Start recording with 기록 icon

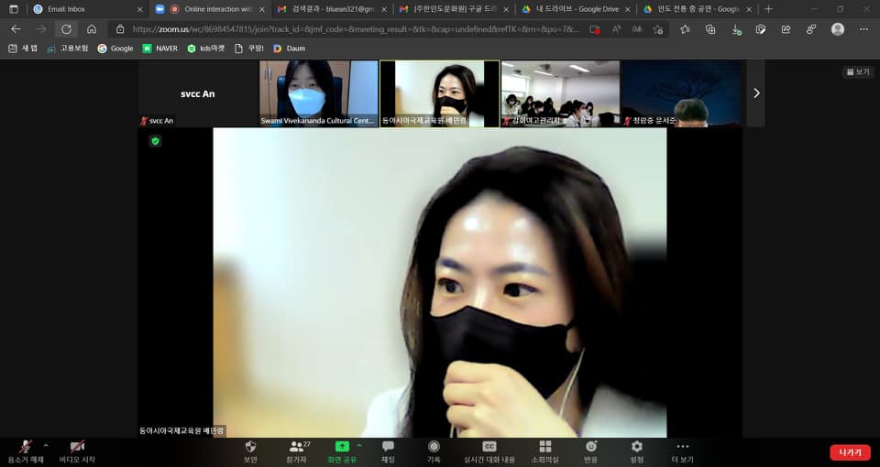click(434, 447)
